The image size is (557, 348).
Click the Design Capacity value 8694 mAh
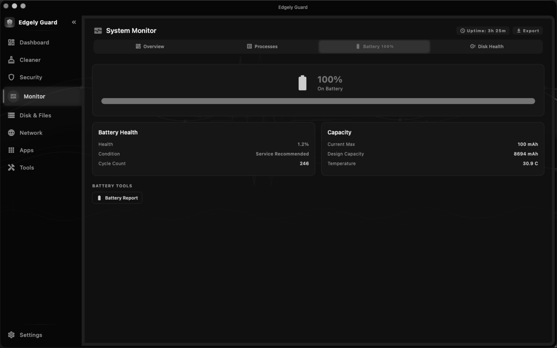(526, 154)
